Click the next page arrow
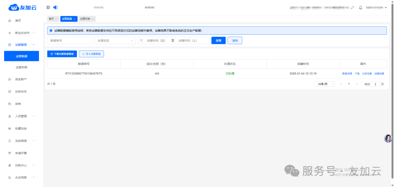 click(356, 84)
